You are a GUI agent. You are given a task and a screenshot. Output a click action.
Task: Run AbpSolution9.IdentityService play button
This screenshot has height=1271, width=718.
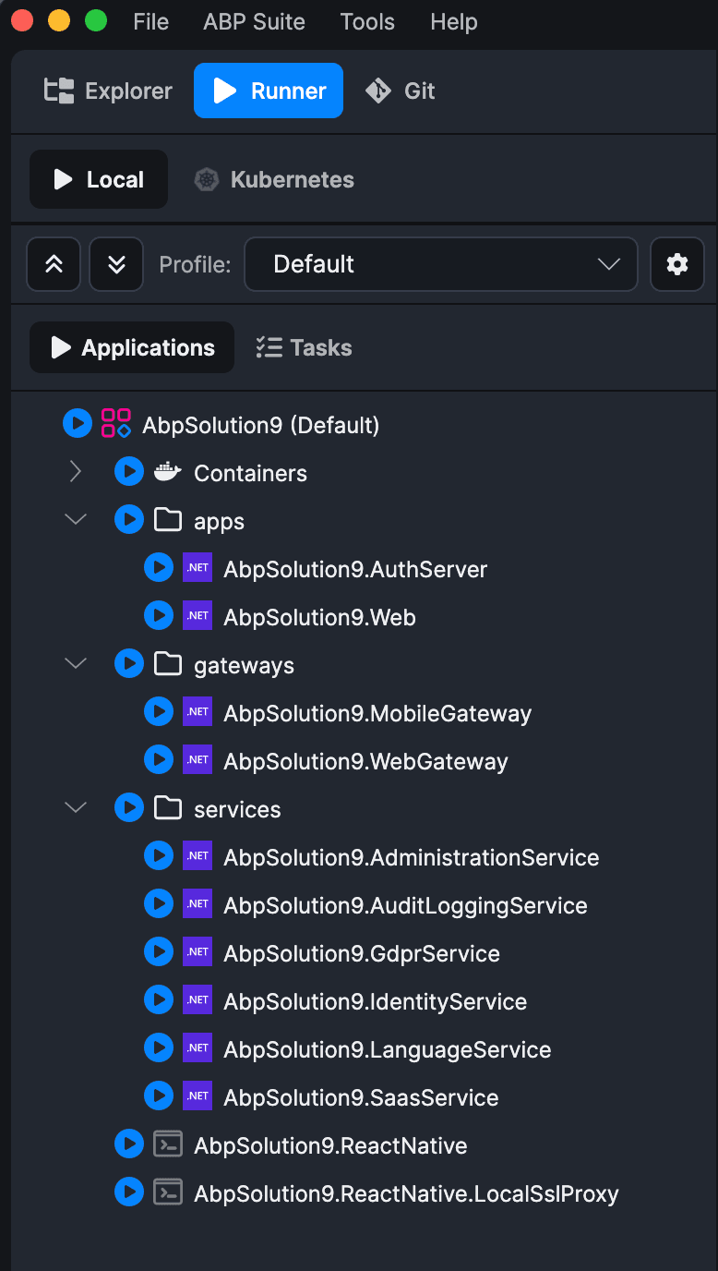point(159,1001)
